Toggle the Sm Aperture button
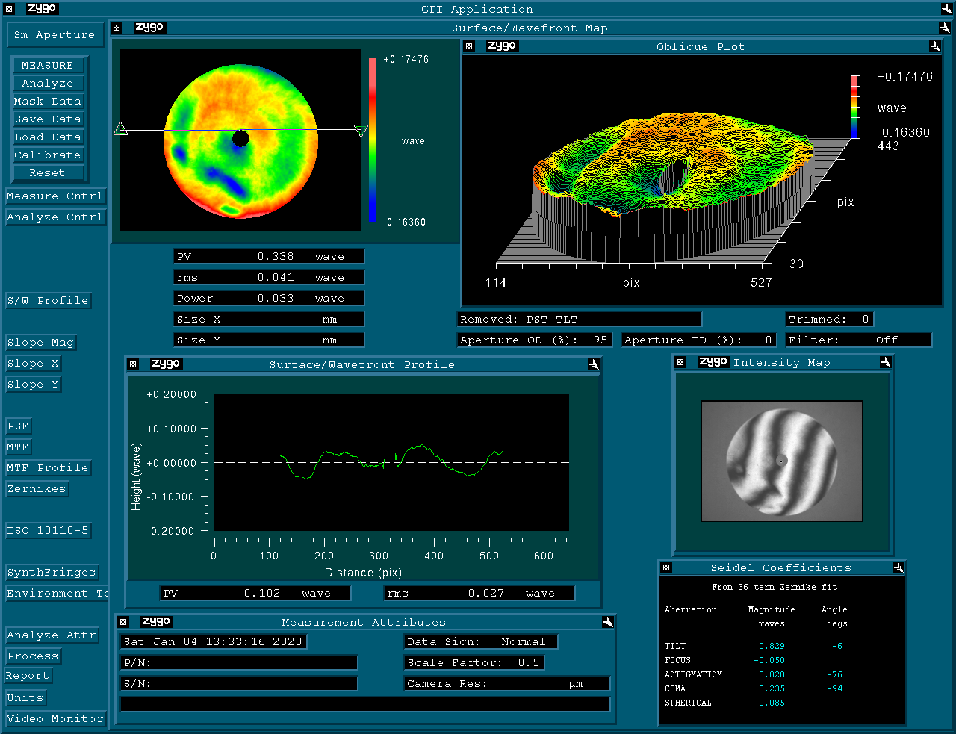956x734 pixels. click(x=55, y=35)
